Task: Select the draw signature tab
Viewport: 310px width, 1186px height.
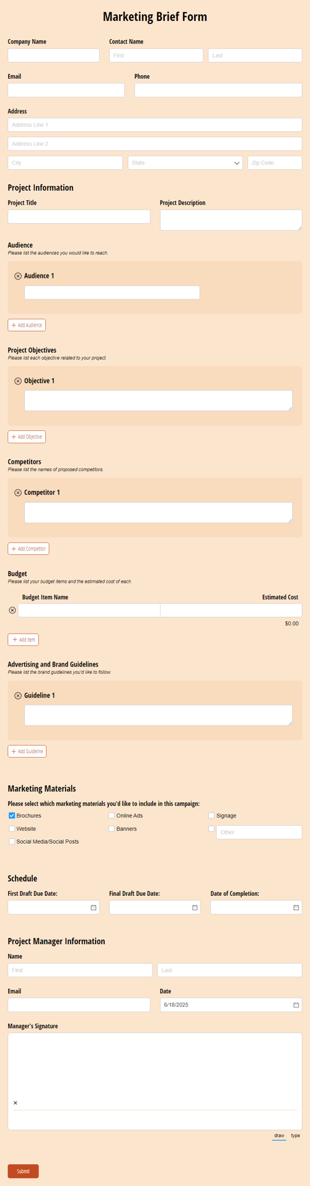Action: pyautogui.click(x=279, y=1136)
